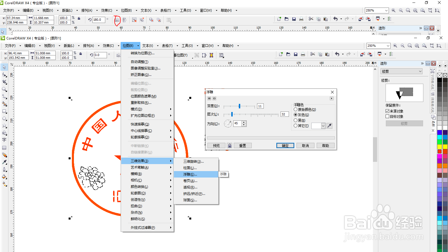Screen dimensions: 448x252
Task: Choose 三维旋转 from the submenu
Action: 196,161
